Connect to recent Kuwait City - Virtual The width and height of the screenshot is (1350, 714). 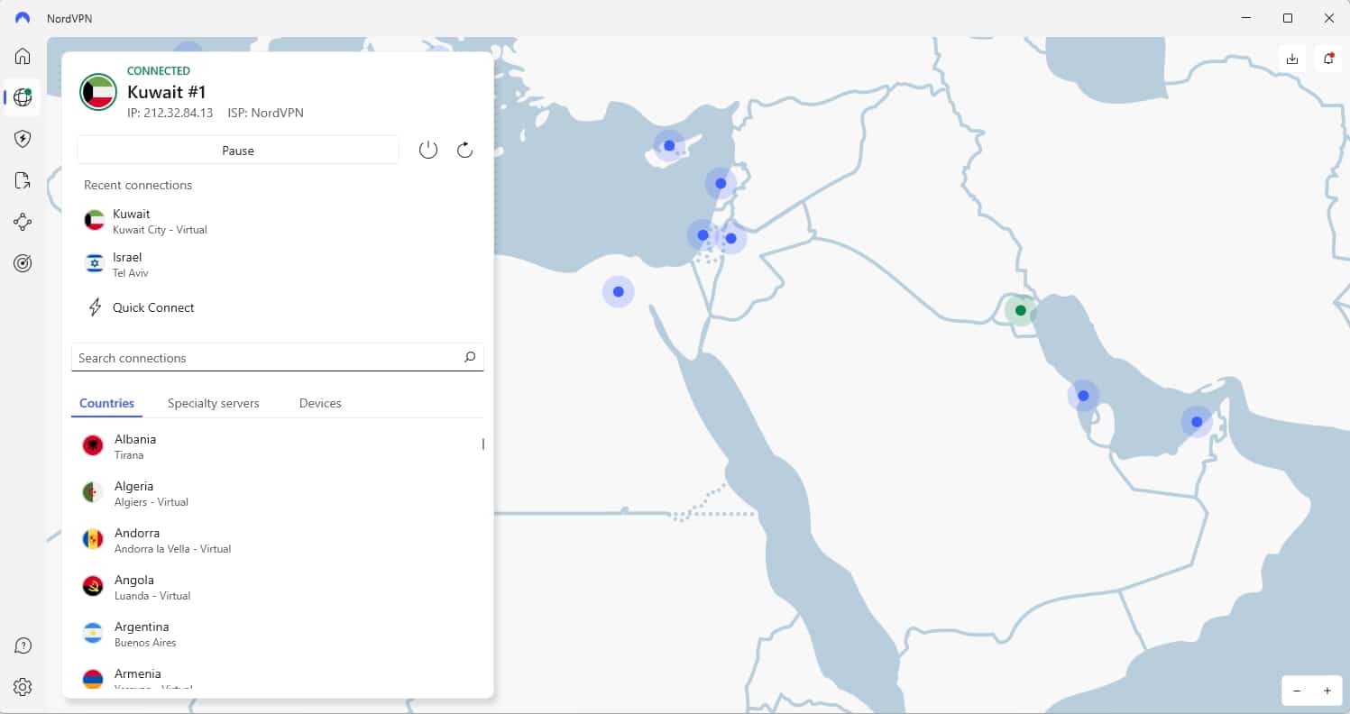tap(278, 221)
